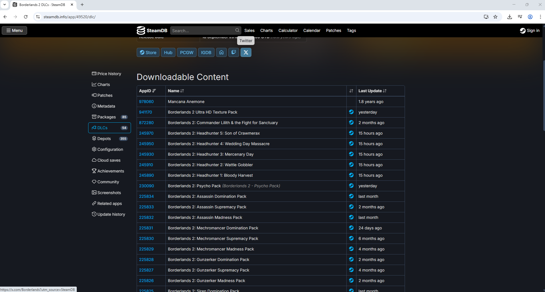Sort table by Name column
Screen dimensions: 545x292
[x=256, y=91]
